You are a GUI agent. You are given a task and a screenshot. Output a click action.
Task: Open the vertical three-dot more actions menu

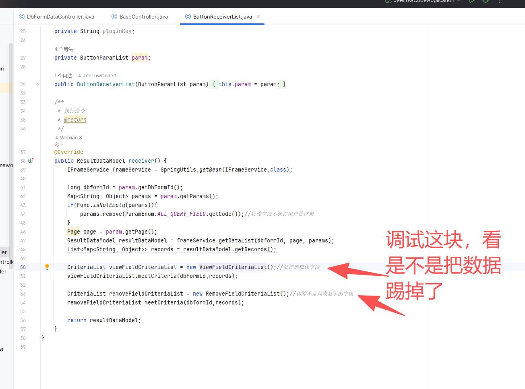(499, 2)
